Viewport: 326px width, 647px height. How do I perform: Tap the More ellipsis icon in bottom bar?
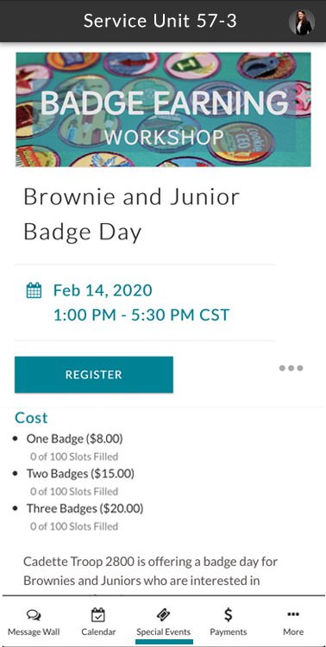[x=293, y=614]
